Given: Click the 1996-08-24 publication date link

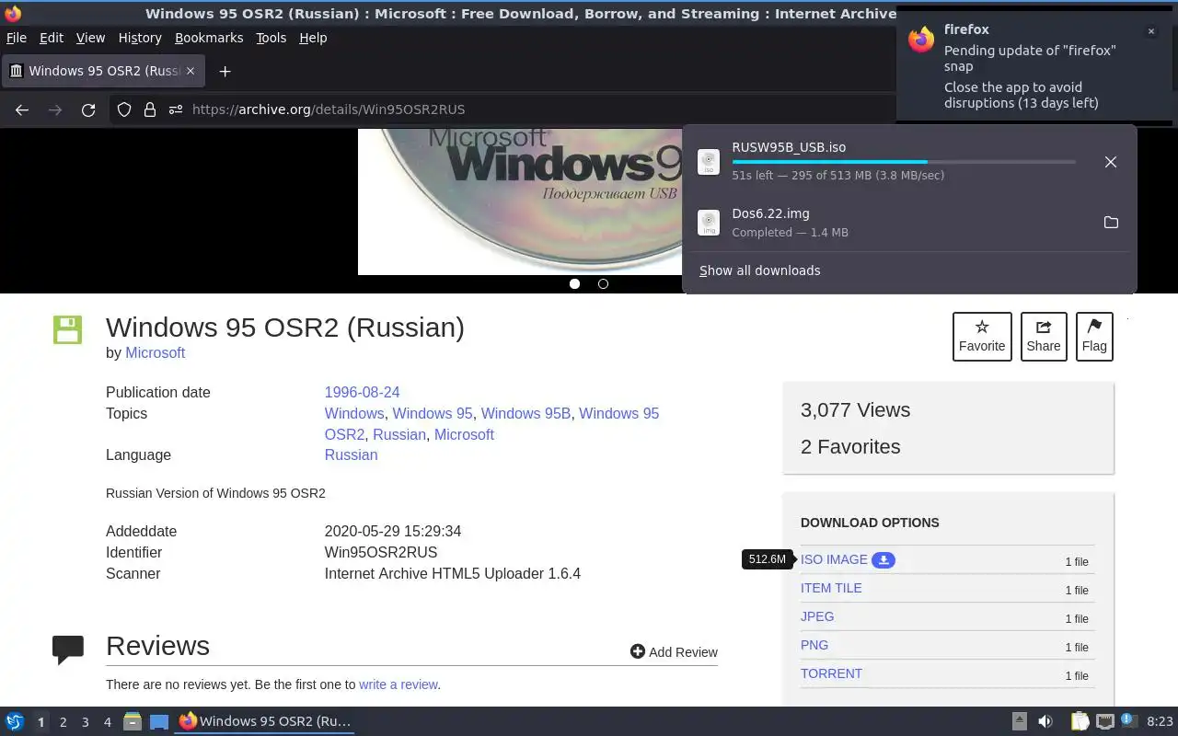Looking at the screenshot, I should coord(362,392).
